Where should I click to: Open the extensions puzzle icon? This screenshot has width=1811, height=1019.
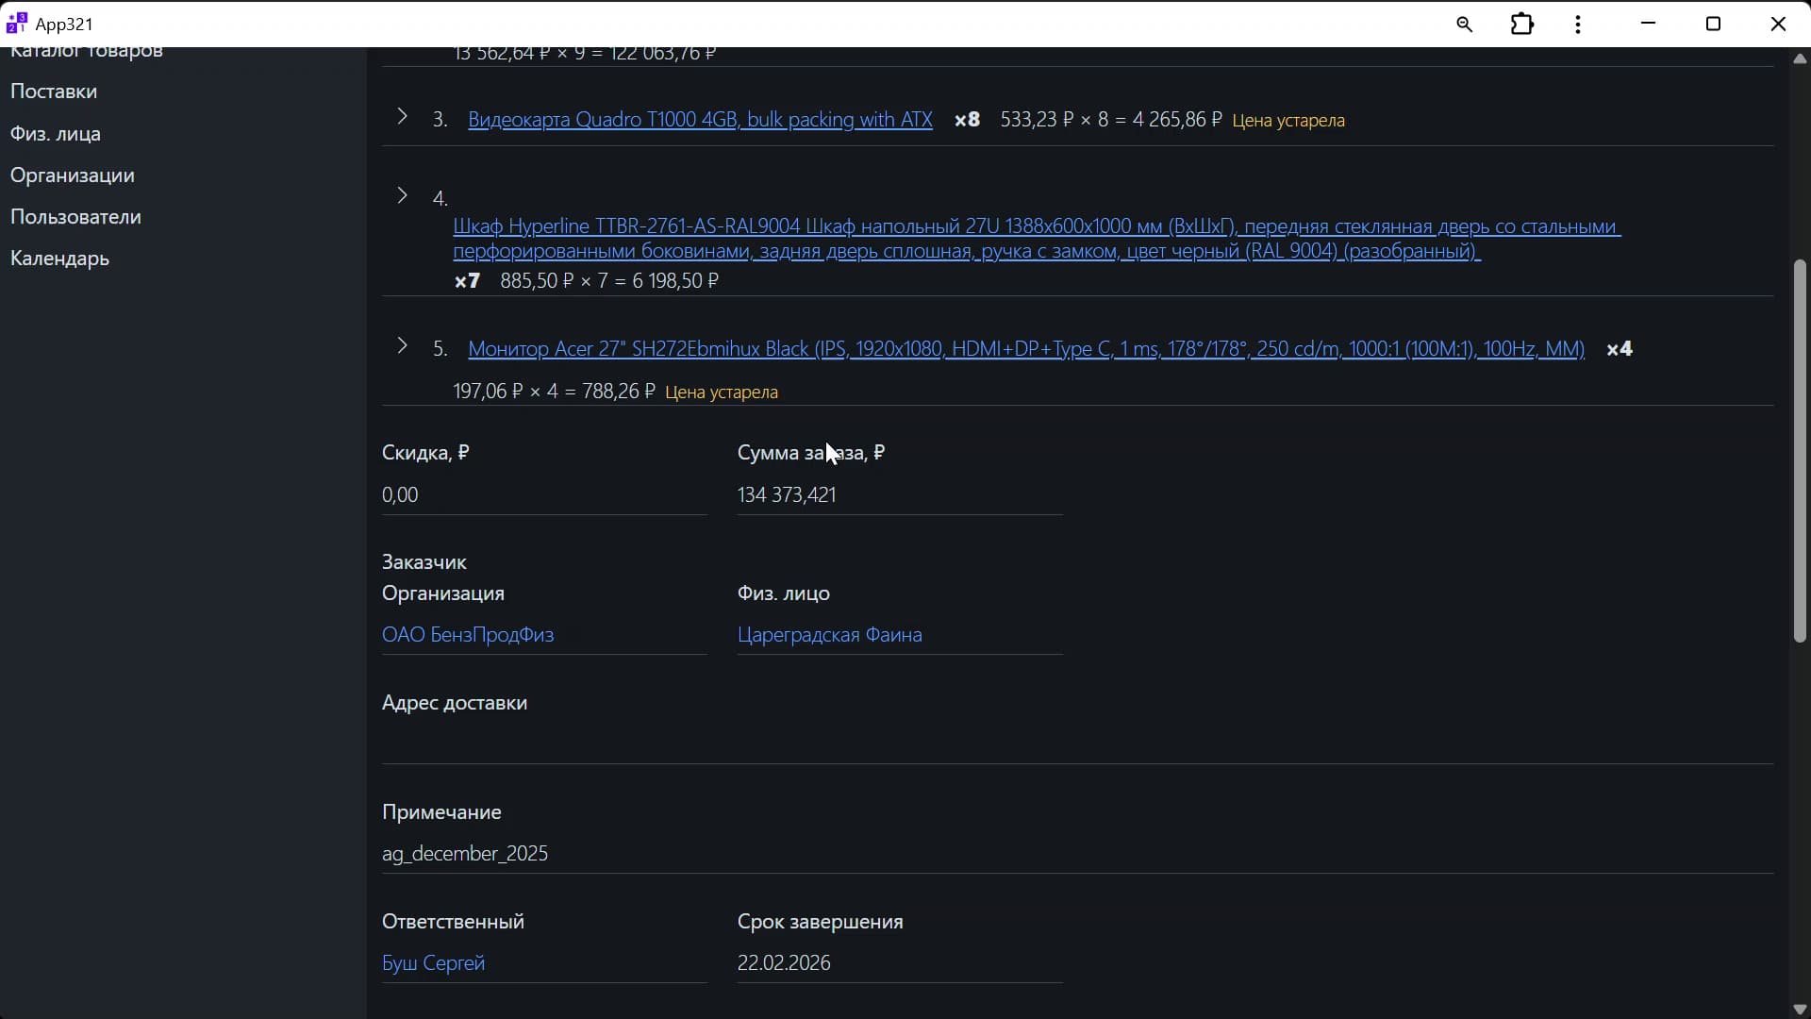(1522, 25)
